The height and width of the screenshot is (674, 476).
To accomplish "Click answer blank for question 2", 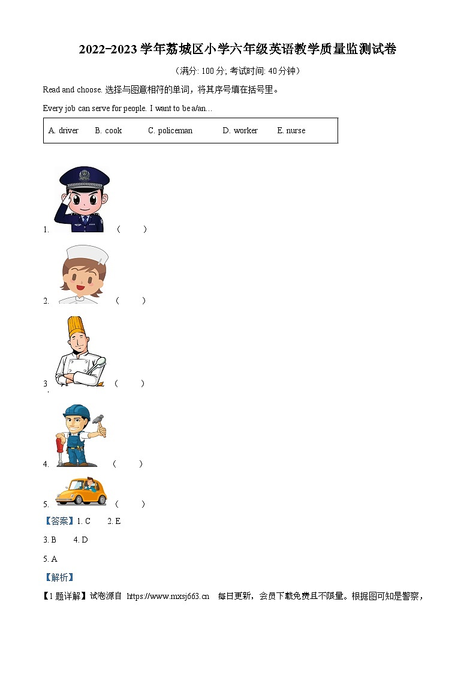I will [x=131, y=301].
